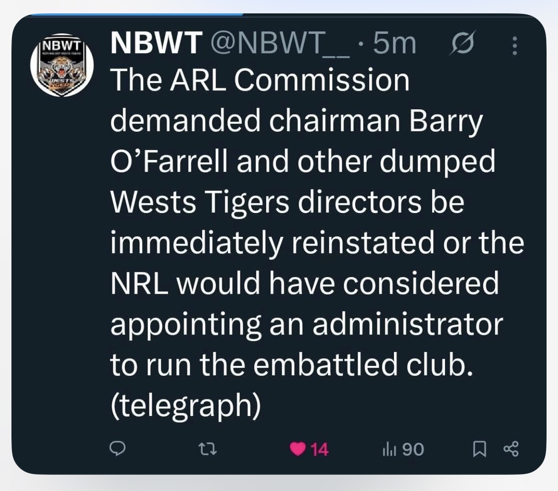Click the like count 14
The height and width of the screenshot is (491, 558).
click(x=319, y=449)
